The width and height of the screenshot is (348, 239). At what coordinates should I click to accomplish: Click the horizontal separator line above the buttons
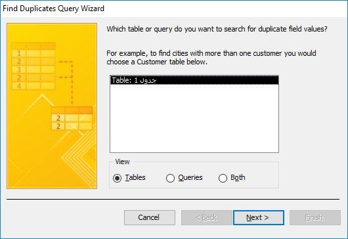(173, 200)
